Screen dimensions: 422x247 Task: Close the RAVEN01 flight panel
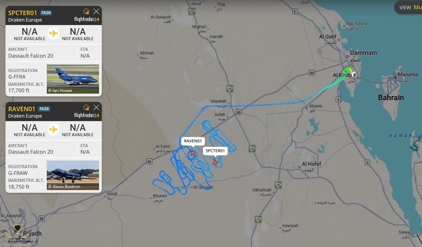96,107
